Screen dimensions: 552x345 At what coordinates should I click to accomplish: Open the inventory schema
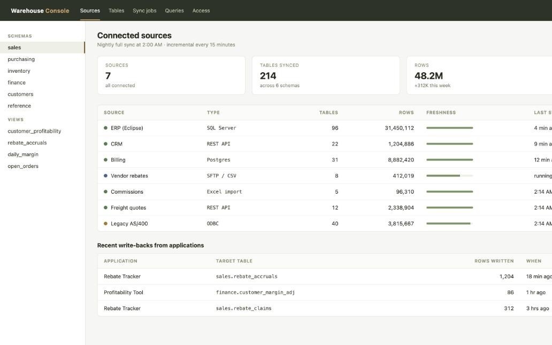pos(42,71)
